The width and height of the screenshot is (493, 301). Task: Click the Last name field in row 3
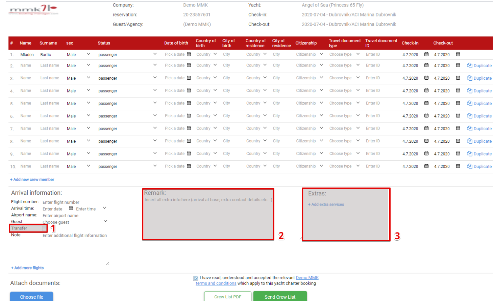pos(50,78)
